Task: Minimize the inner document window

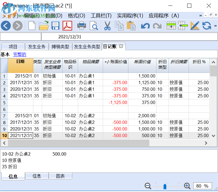Action: click(206, 15)
